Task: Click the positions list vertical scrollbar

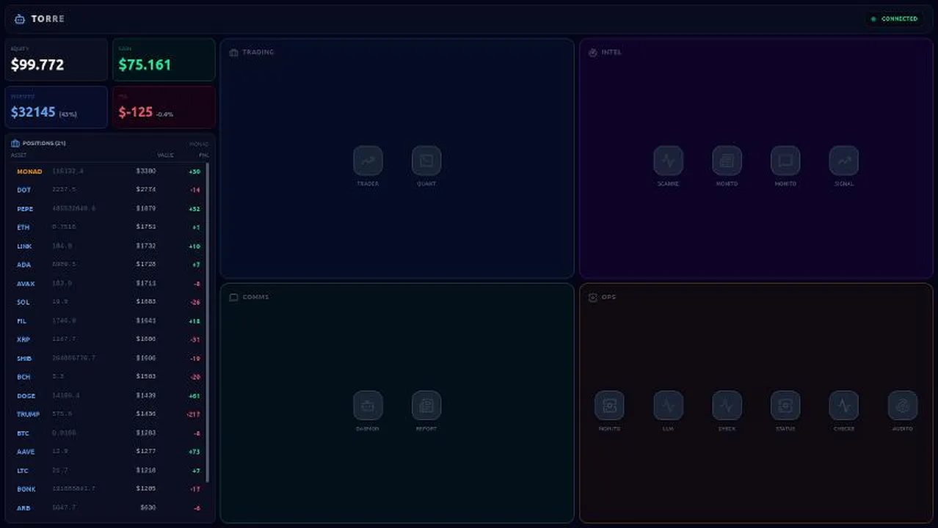Action: click(x=207, y=323)
